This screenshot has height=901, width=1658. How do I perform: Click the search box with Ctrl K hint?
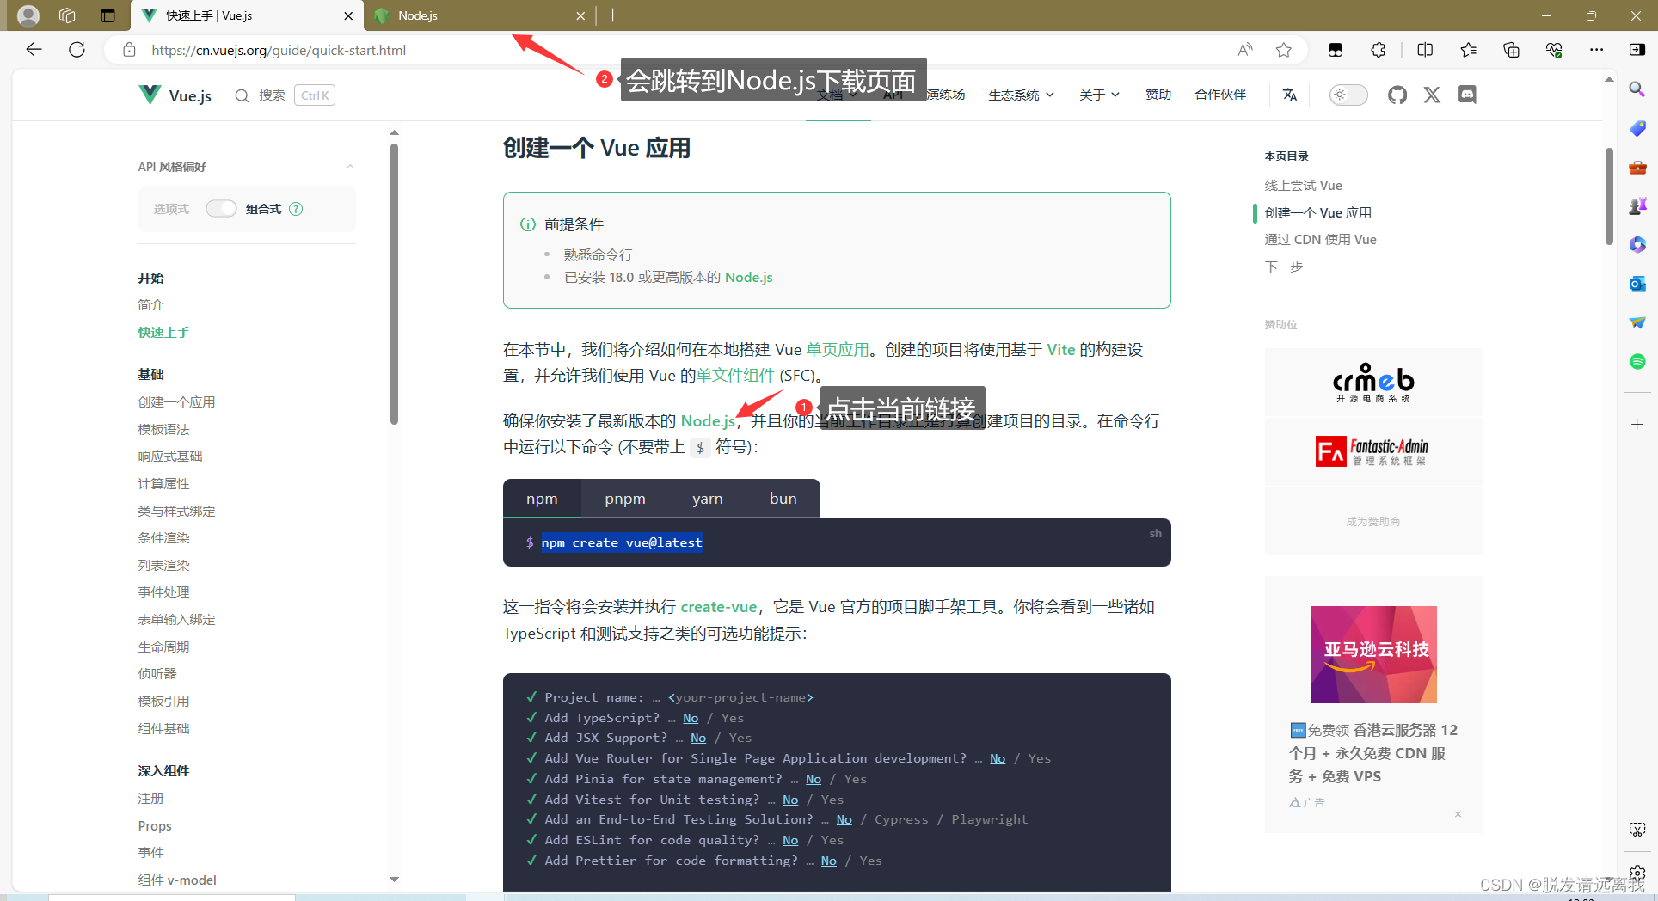(x=285, y=95)
